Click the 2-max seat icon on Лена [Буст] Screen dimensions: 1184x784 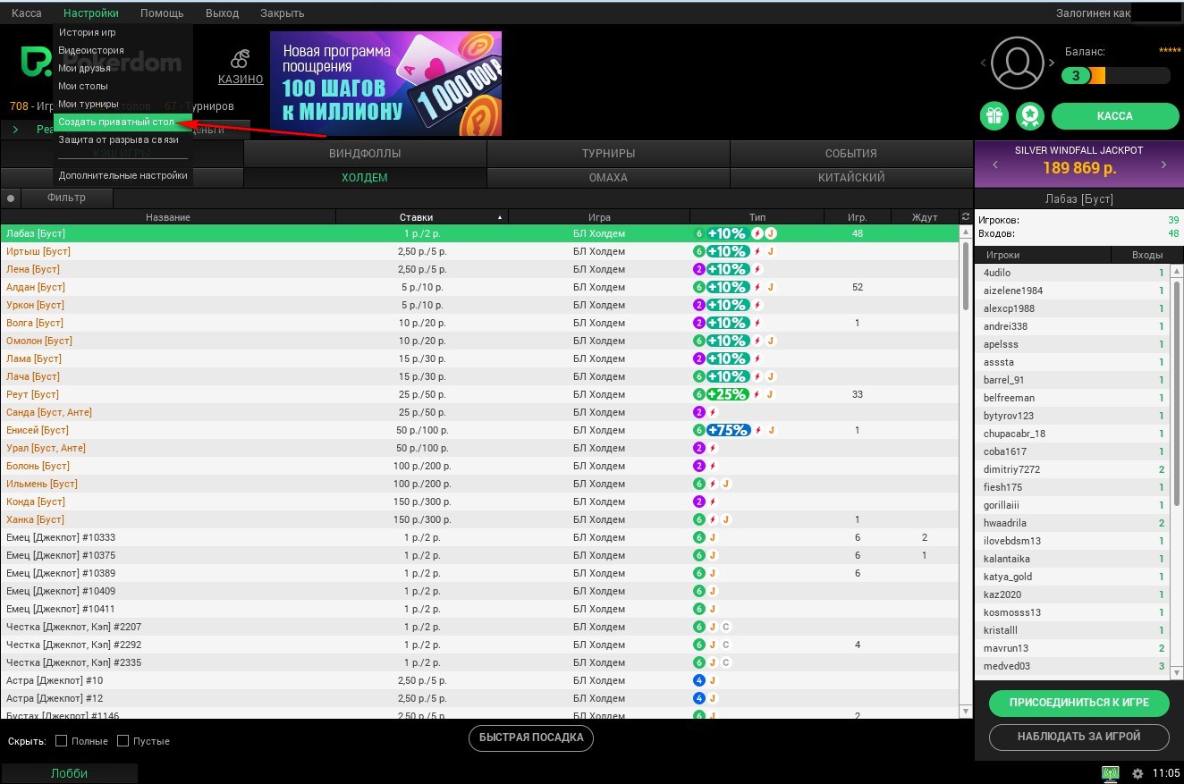(699, 269)
